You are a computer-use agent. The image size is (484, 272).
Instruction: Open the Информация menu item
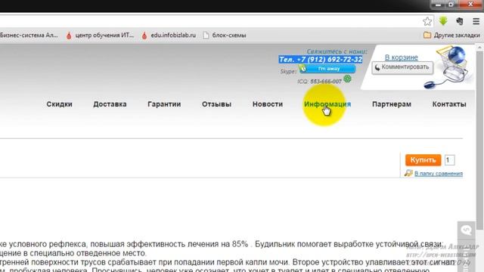(x=327, y=104)
